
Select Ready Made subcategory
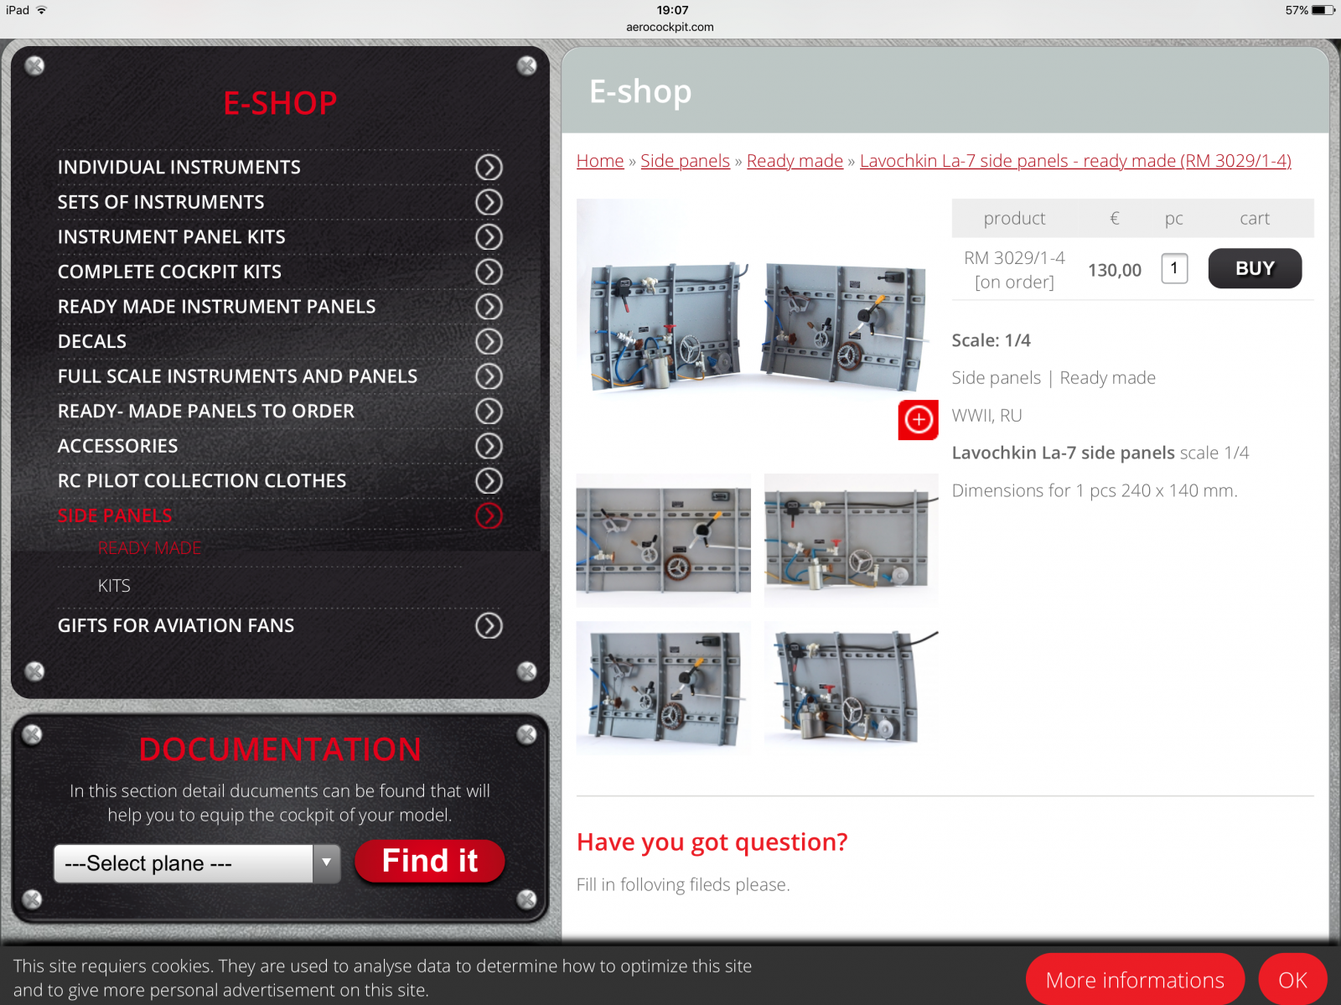click(150, 548)
